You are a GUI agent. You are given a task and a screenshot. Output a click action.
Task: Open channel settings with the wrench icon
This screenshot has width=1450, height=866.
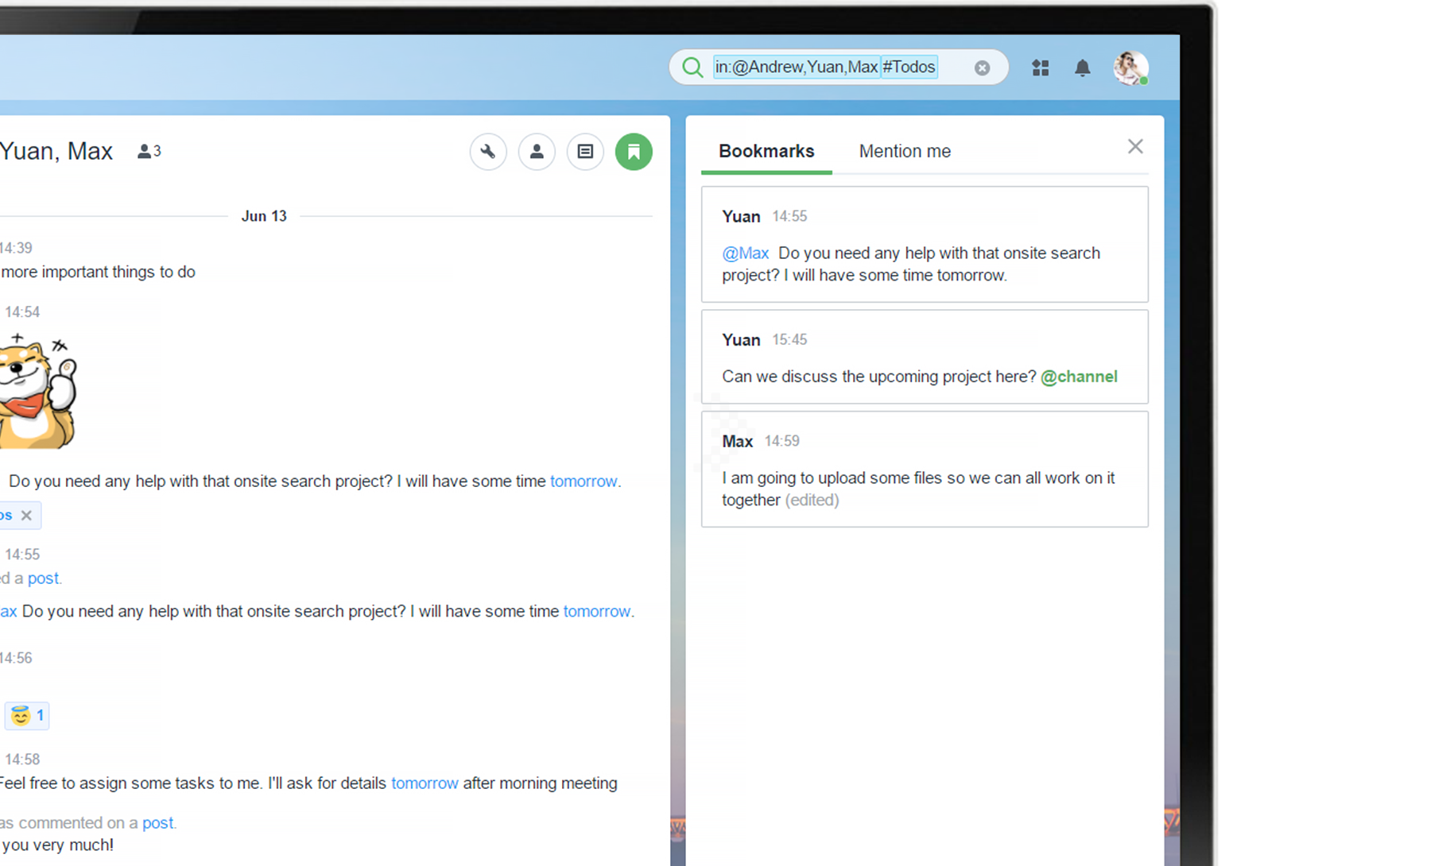pos(488,152)
